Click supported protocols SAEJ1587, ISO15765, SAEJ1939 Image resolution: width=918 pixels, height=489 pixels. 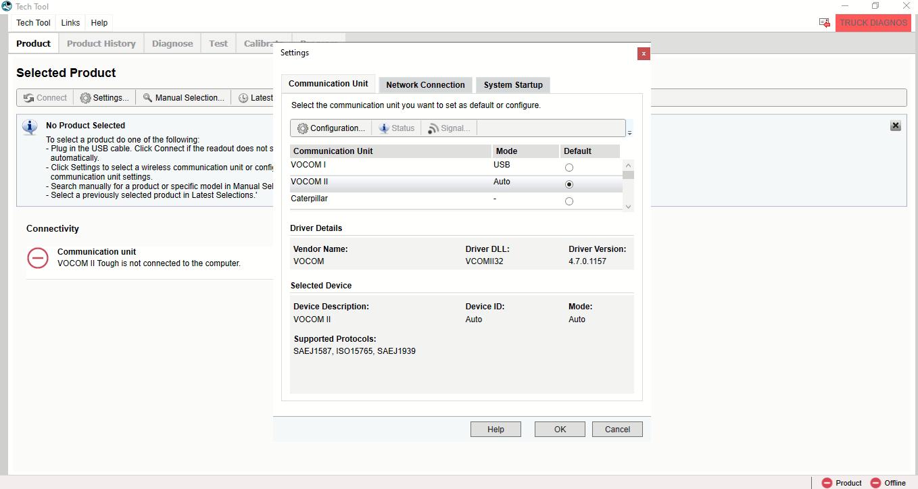354,351
